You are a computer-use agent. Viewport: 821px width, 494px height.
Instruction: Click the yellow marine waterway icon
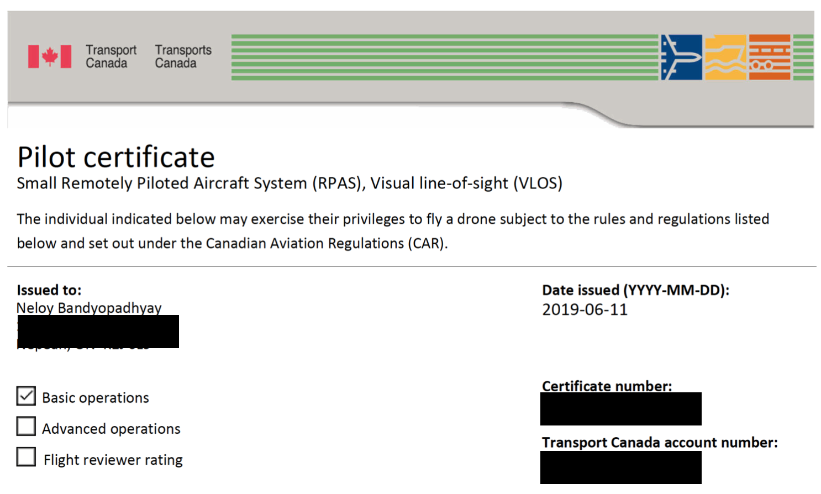[725, 57]
